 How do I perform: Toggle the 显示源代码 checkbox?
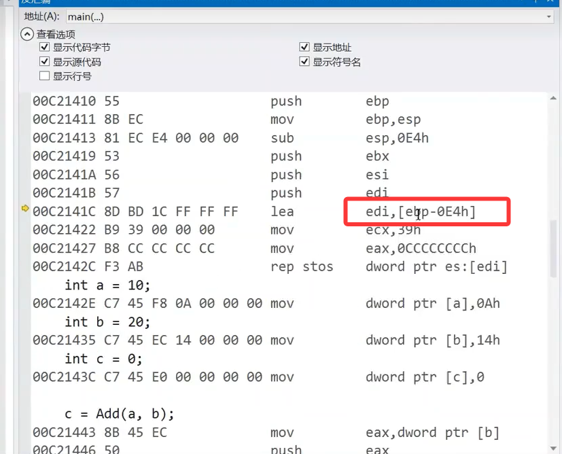pos(44,62)
